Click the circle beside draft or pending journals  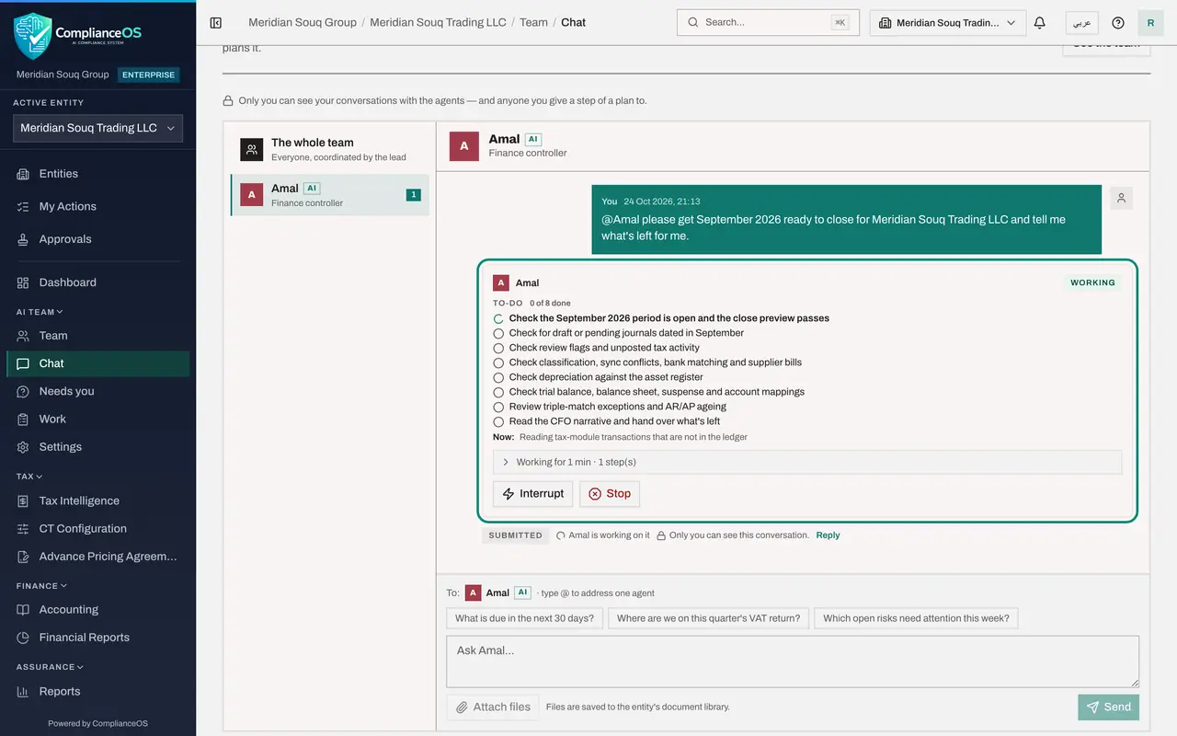click(x=498, y=333)
